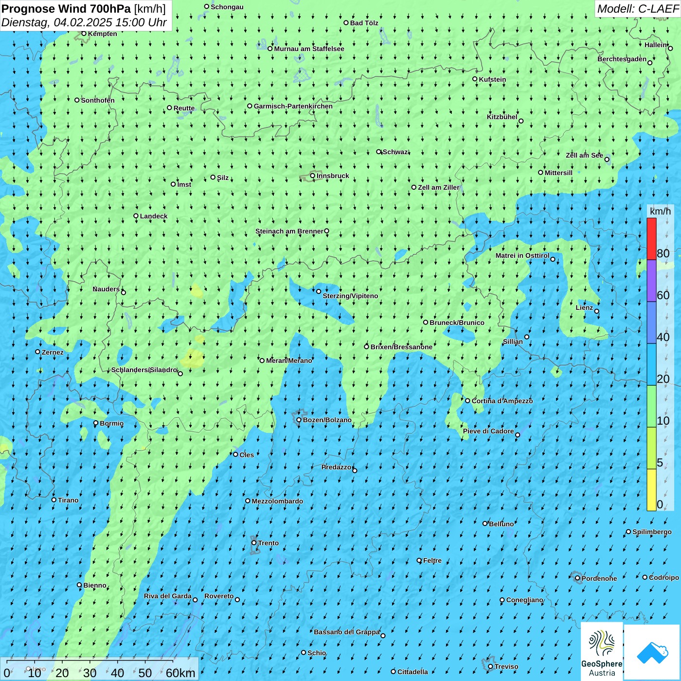The image size is (681, 681).
Task: Select the 'Schlanders/Silandro' label
Action: [x=144, y=370]
